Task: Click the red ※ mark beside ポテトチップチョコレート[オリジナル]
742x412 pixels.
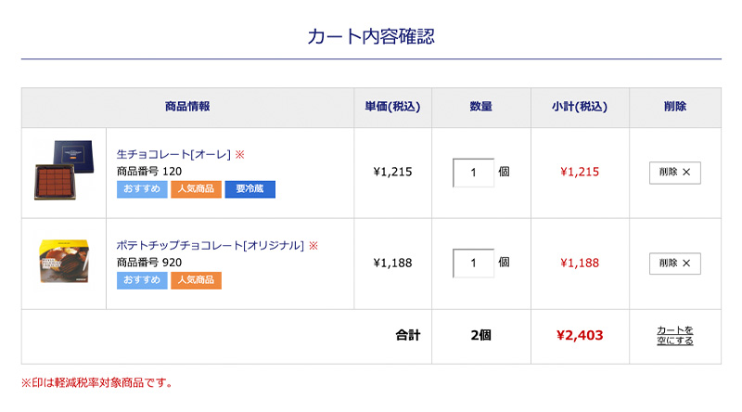Action: [x=313, y=245]
